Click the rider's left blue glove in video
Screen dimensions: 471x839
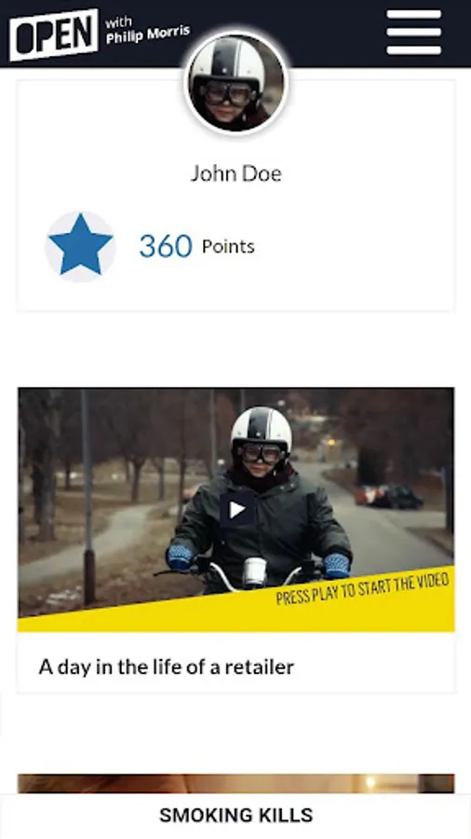(336, 566)
